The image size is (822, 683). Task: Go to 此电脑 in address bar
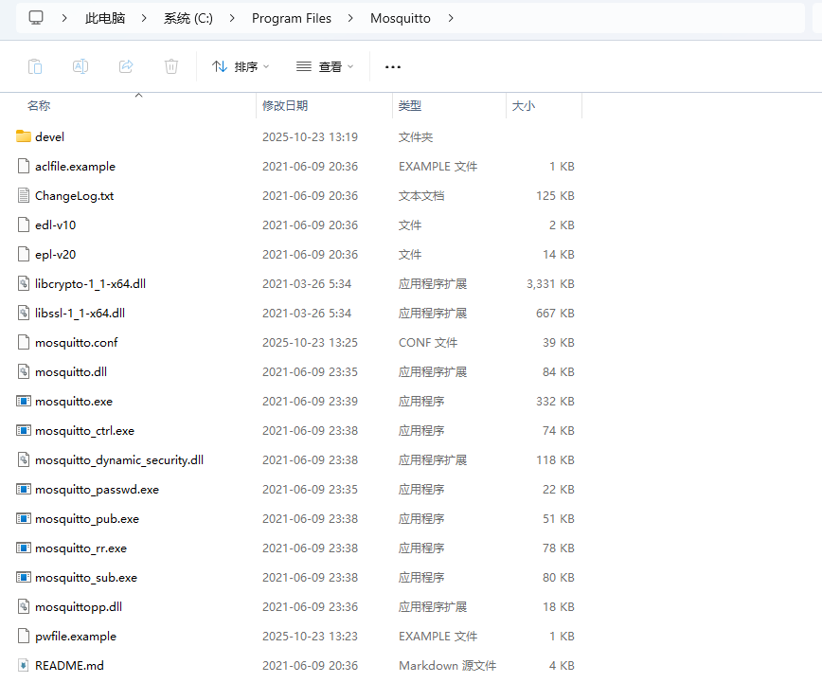[104, 18]
